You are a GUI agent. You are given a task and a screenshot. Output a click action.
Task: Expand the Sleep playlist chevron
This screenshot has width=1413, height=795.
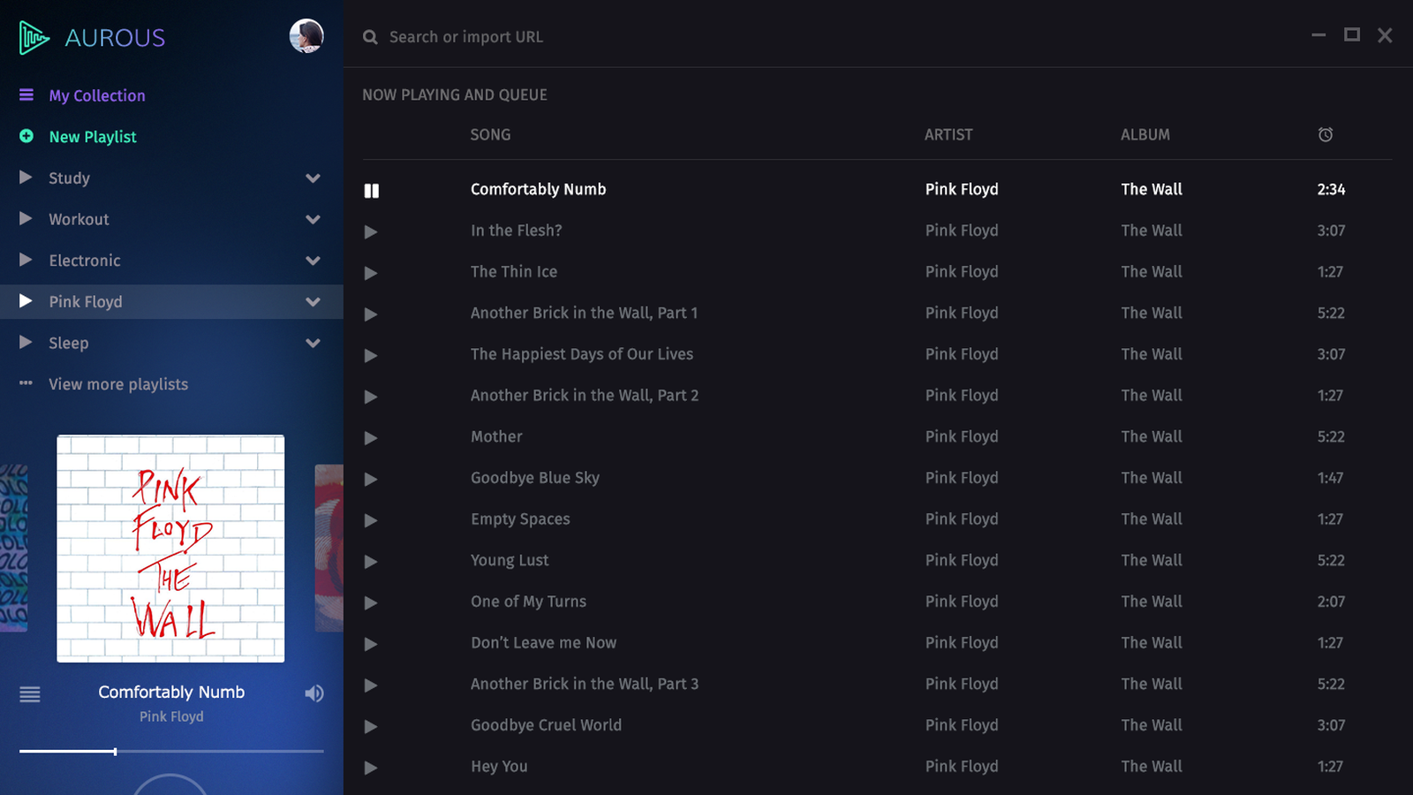(313, 343)
